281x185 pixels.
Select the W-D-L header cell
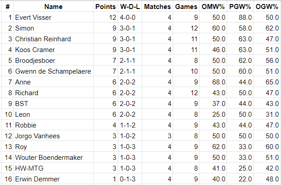click(x=130, y=7)
